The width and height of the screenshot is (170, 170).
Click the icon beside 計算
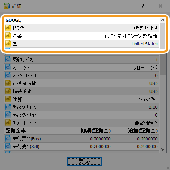[x=8, y=99]
